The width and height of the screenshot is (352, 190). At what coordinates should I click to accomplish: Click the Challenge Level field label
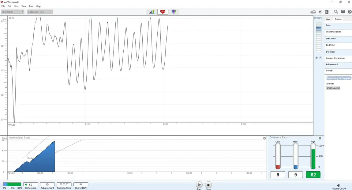tap(334, 32)
